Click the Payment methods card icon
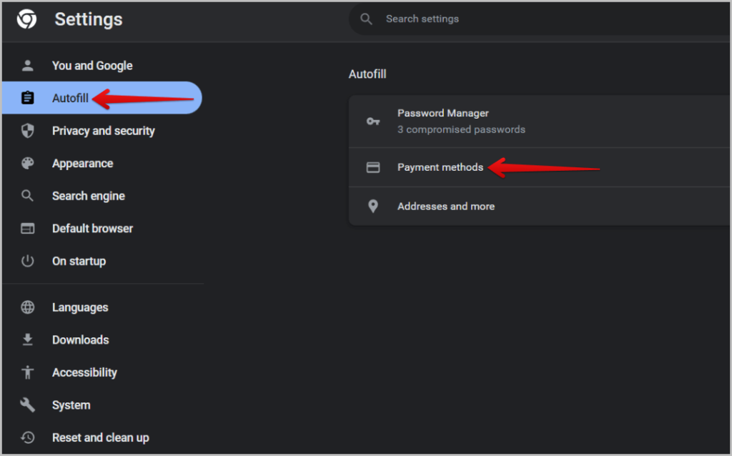This screenshot has height=456, width=732. pos(373,167)
